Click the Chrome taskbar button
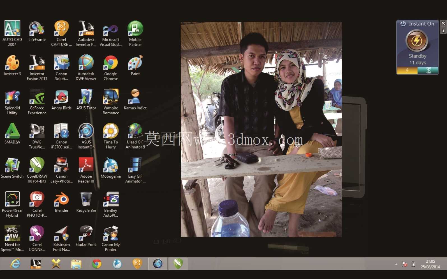This screenshot has height=279, width=447. (x=97, y=264)
